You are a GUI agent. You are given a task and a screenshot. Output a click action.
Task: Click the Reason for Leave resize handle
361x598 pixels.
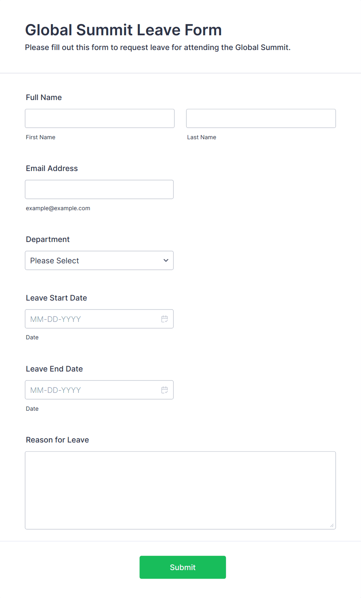tap(332, 525)
